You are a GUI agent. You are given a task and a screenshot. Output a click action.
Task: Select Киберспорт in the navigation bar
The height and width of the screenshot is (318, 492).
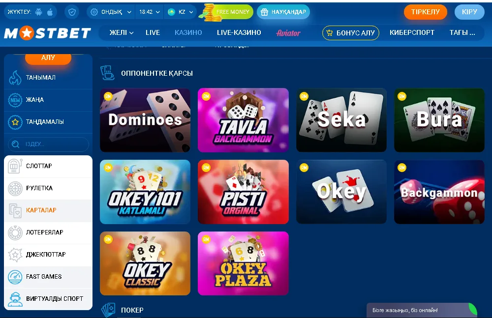point(412,32)
